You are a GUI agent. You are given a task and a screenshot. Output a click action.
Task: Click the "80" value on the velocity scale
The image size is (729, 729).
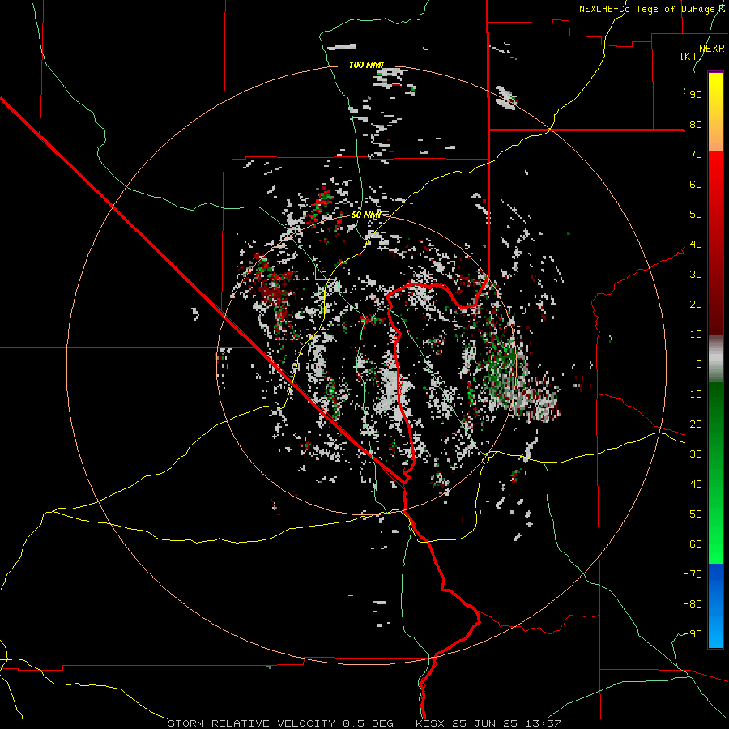(696, 125)
